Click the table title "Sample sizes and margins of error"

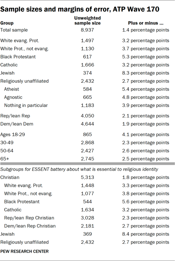pyautogui.click(x=80, y=9)
